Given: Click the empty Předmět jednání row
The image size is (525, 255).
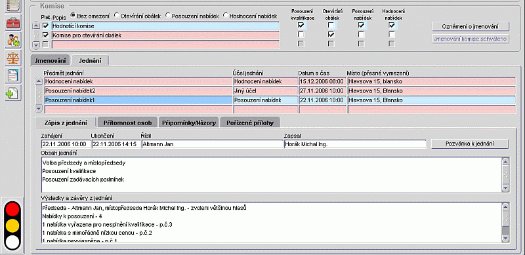Looking at the screenshot, I should click(x=138, y=109).
